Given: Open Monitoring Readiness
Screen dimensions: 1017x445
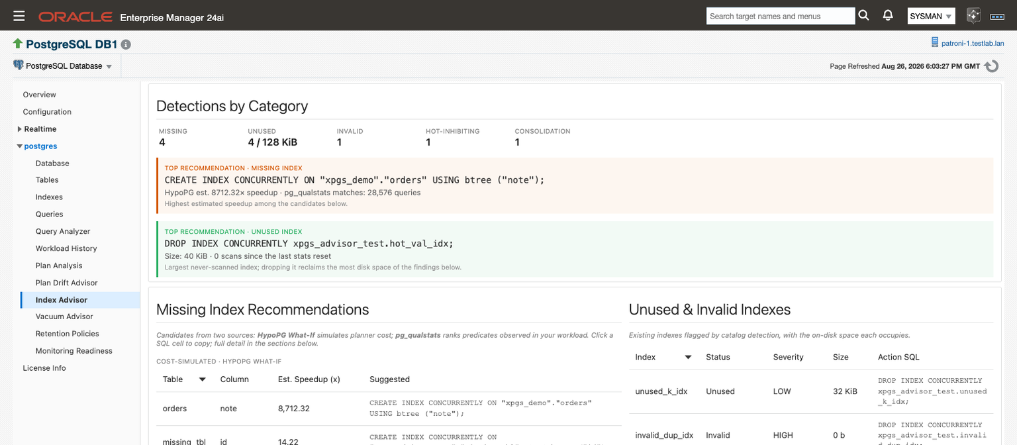Looking at the screenshot, I should (74, 351).
